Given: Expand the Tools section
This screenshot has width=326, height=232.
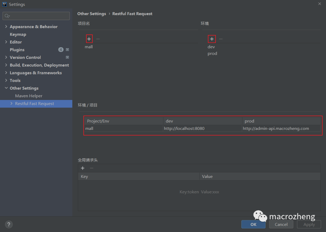Looking at the screenshot, I should [x=6, y=80].
